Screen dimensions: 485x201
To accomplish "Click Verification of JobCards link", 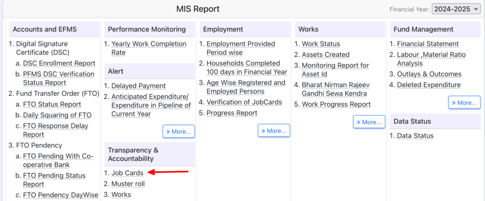I will click(244, 102).
